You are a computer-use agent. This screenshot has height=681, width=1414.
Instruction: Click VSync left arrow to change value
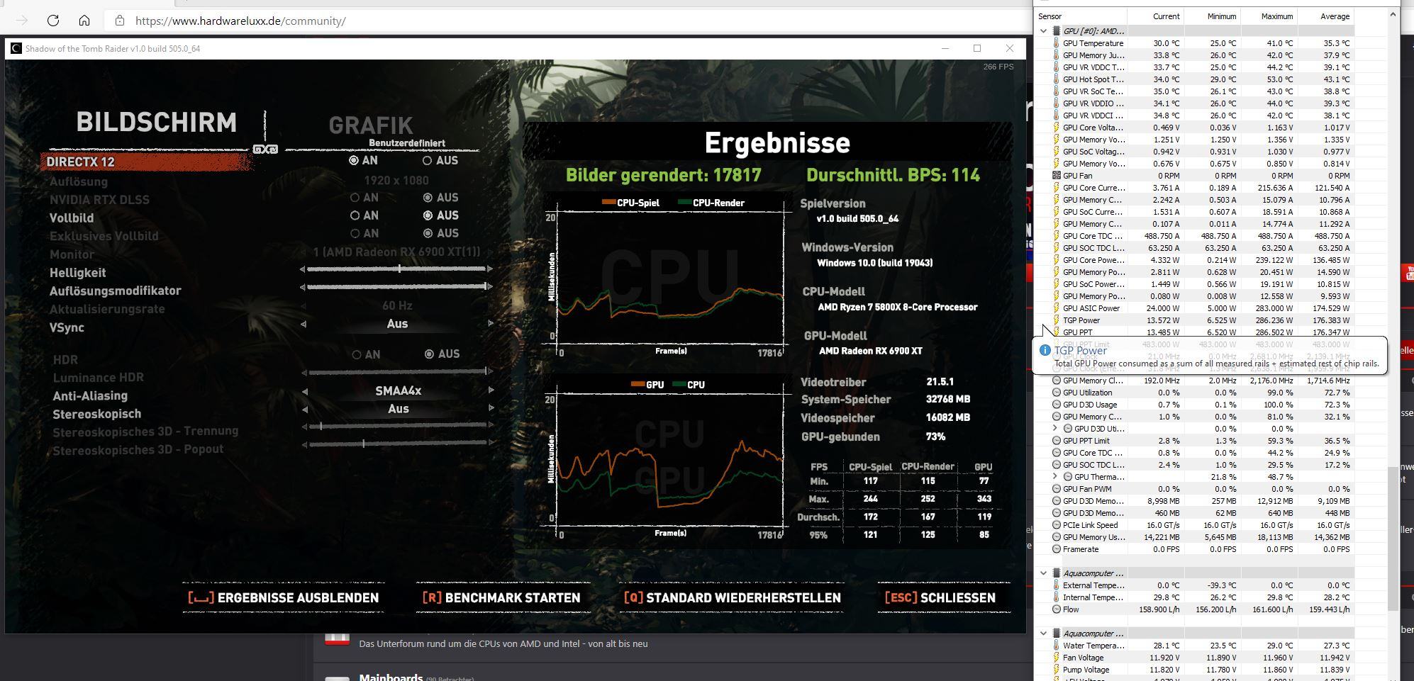(304, 324)
